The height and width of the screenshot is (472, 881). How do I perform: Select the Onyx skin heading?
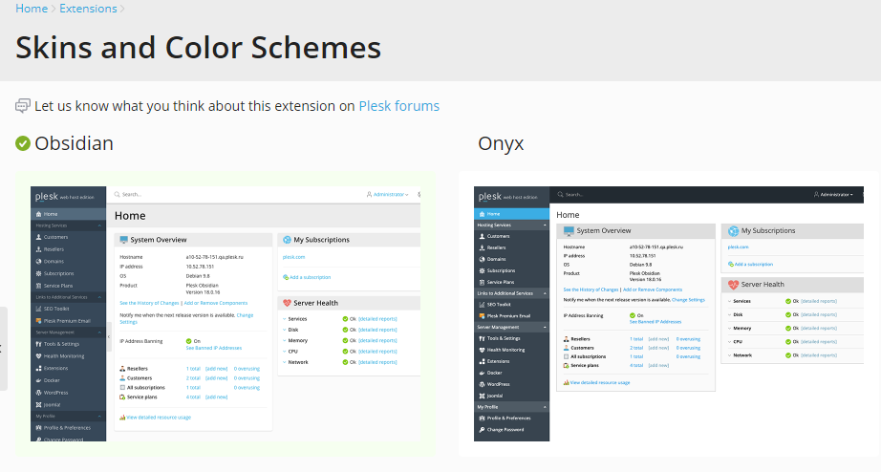(501, 143)
